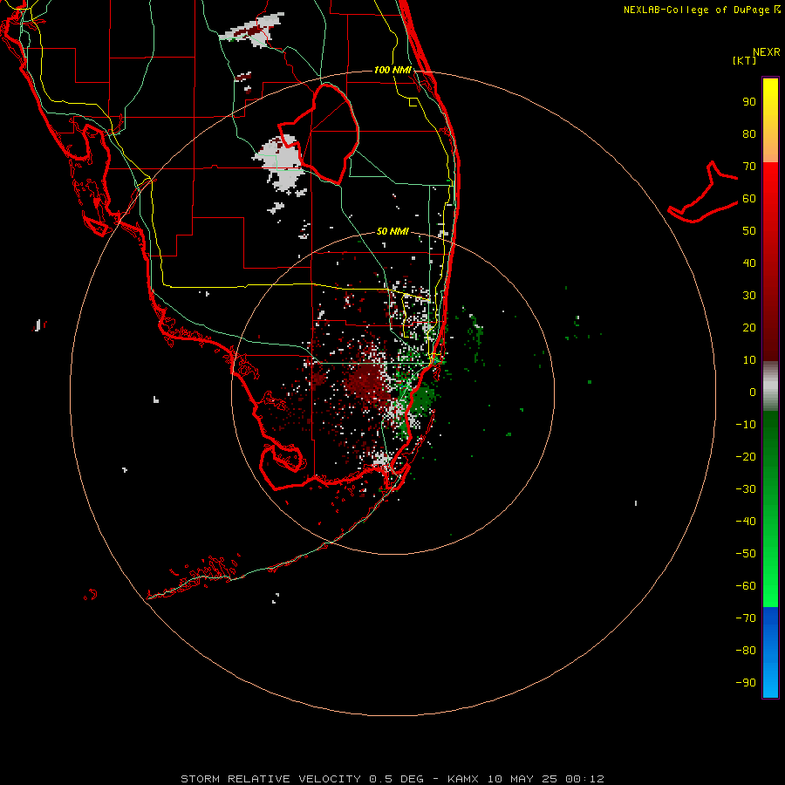This screenshot has height=785, width=785.
Task: Click the -10 value on the velocity scale
Action: pyautogui.click(x=746, y=425)
